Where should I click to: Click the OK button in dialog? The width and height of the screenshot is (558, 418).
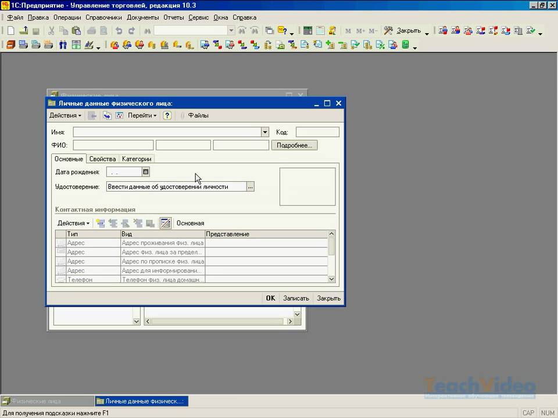tap(270, 298)
